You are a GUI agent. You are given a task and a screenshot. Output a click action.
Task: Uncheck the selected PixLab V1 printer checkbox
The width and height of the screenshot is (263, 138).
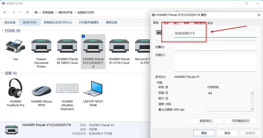click(83, 36)
